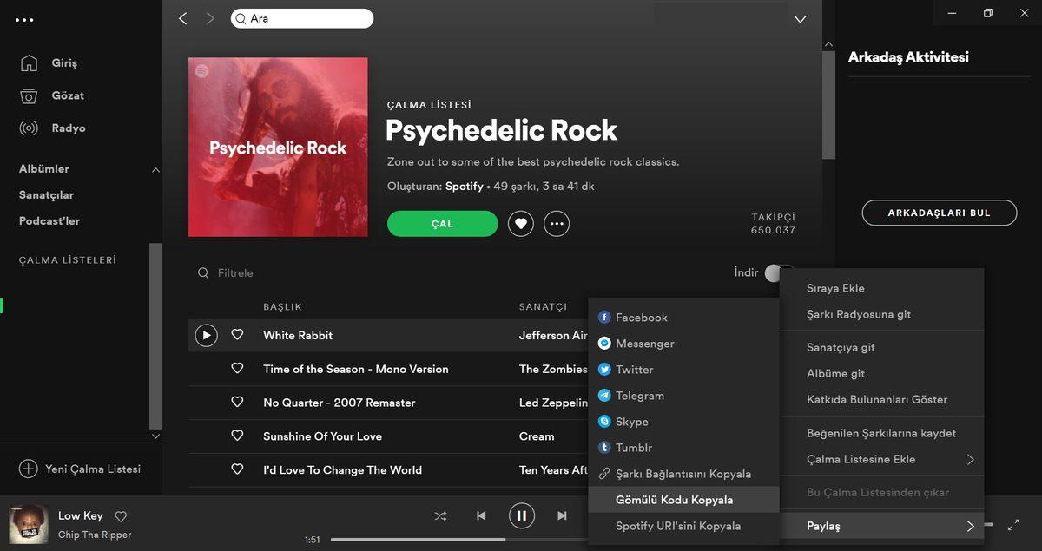The image size is (1042, 551).
Task: Send the song through Telegram
Action: (639, 396)
